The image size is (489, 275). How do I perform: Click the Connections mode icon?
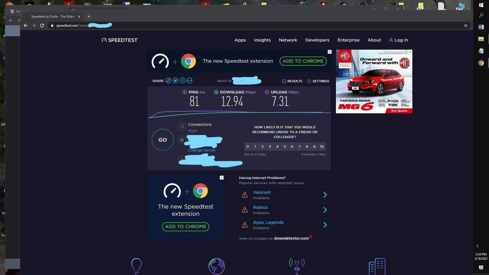pos(182,126)
